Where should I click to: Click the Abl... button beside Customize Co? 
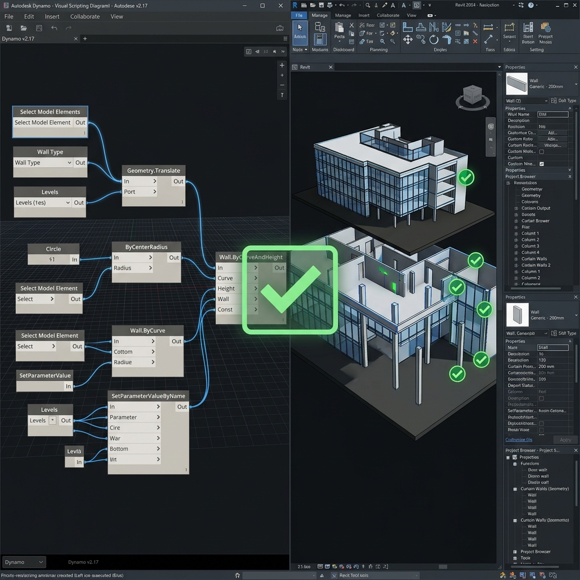(553, 133)
